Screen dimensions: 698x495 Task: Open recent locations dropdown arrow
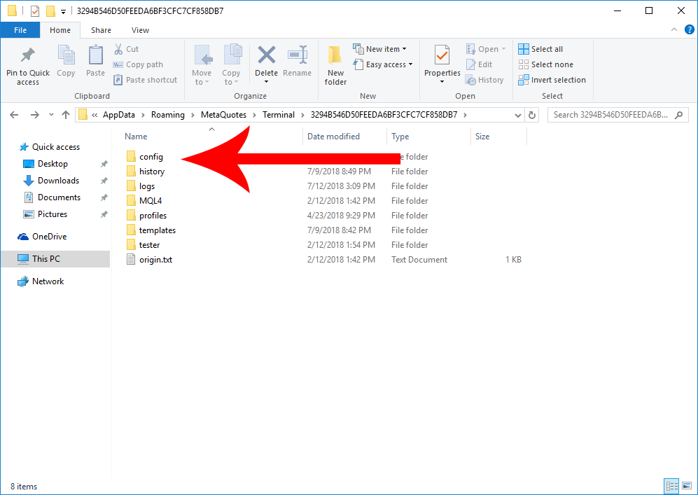click(x=51, y=115)
